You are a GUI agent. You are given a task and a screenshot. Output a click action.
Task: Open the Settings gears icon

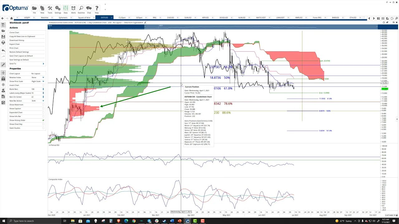(58, 9)
